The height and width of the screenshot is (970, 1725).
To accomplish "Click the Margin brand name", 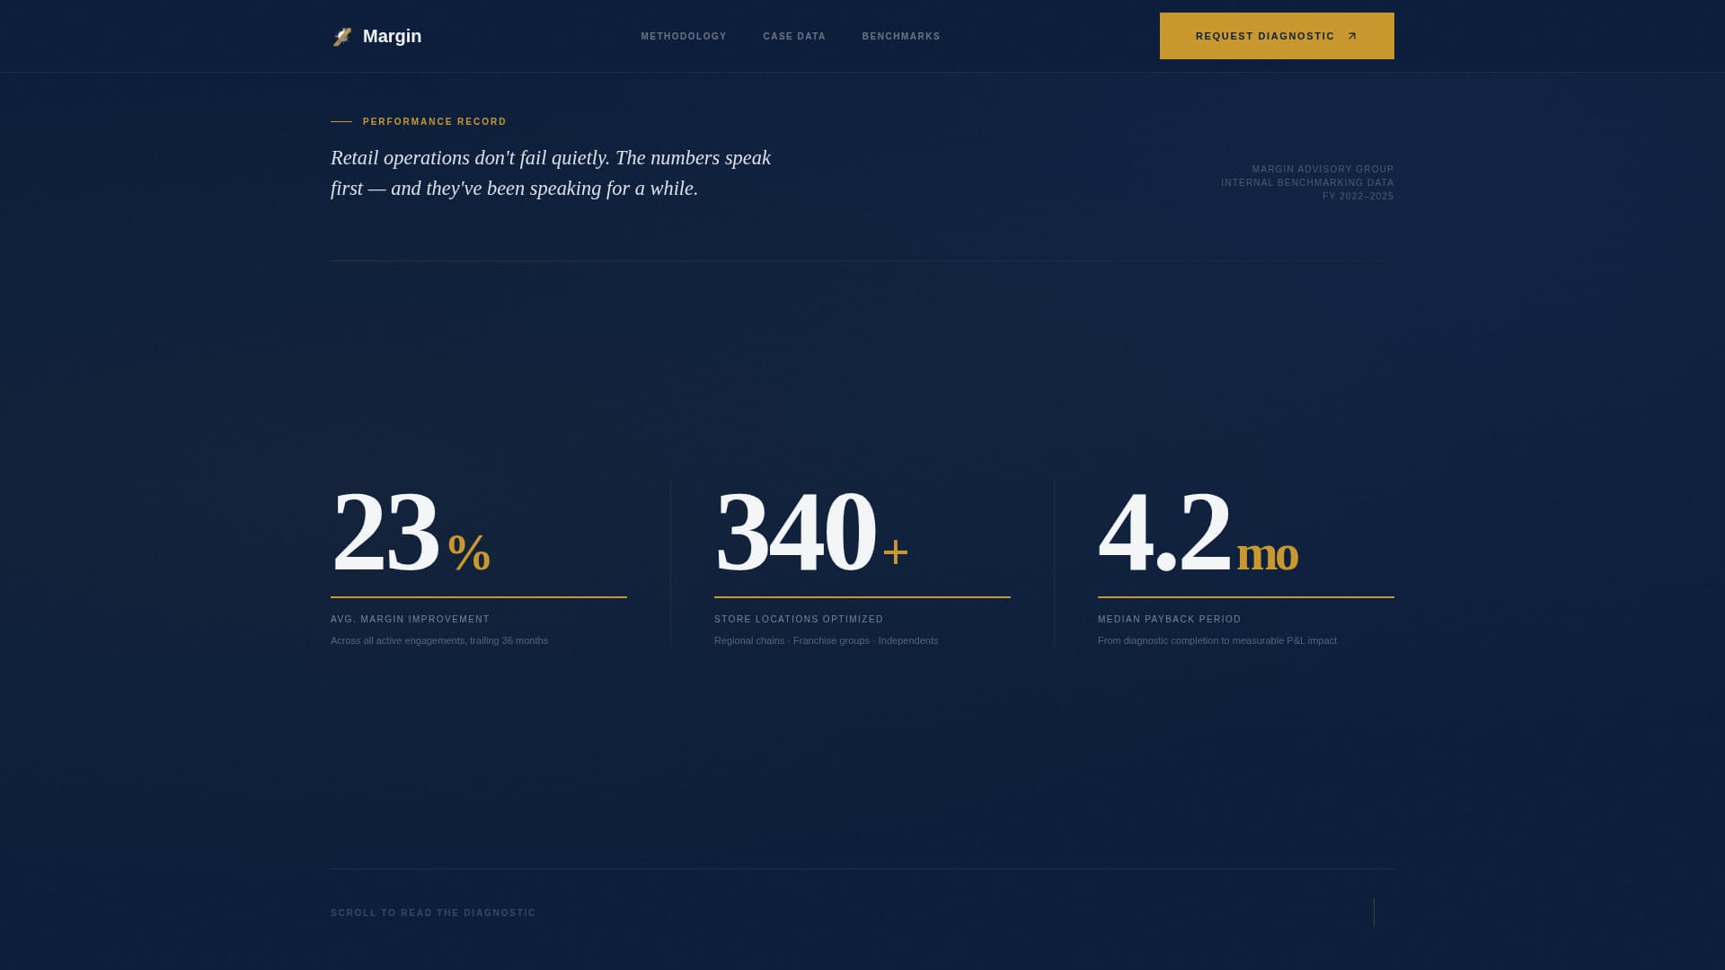I will [x=392, y=36].
